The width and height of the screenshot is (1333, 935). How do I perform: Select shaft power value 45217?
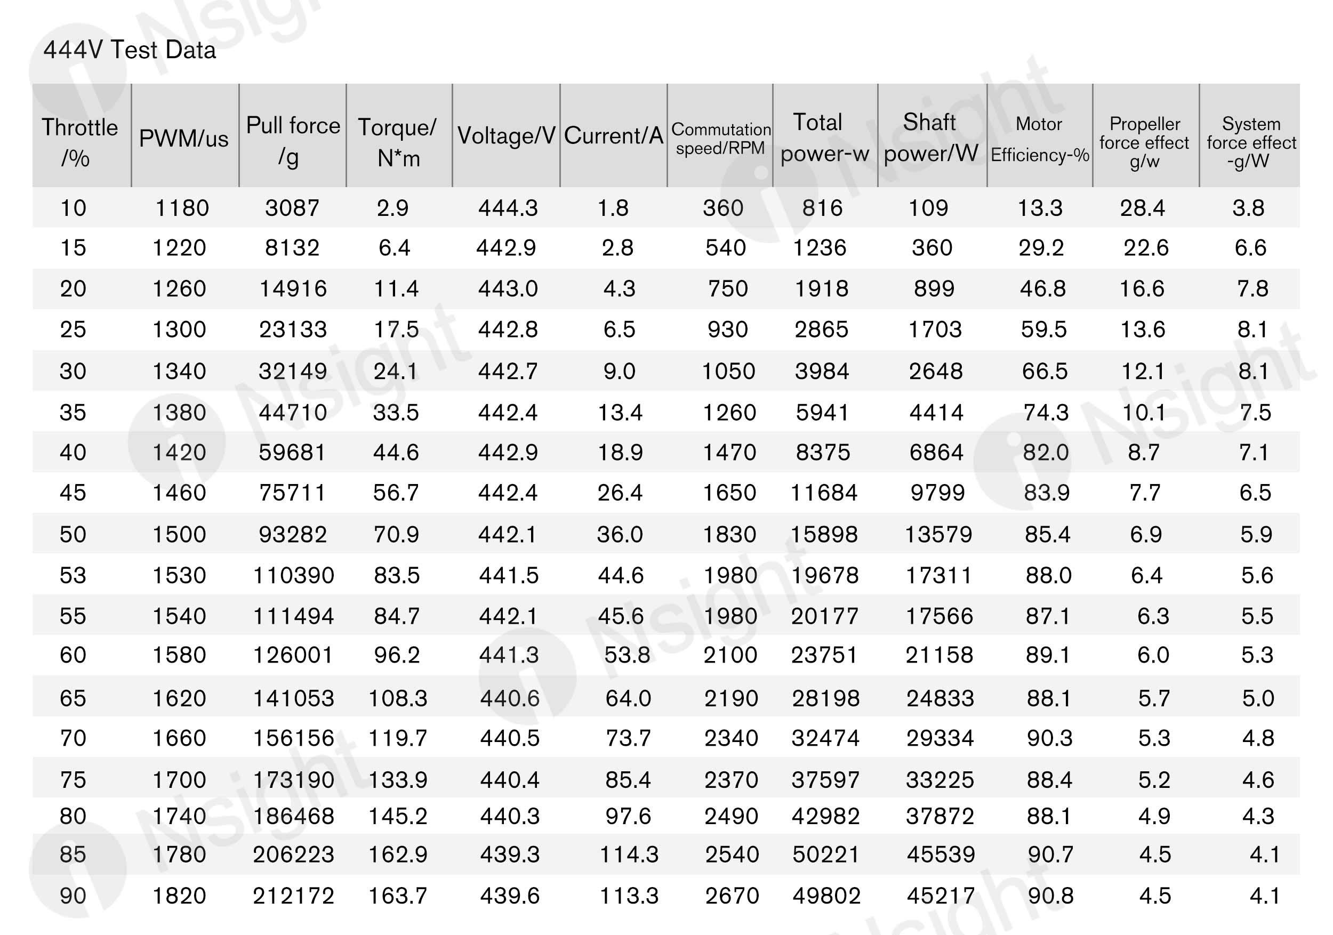[941, 896]
